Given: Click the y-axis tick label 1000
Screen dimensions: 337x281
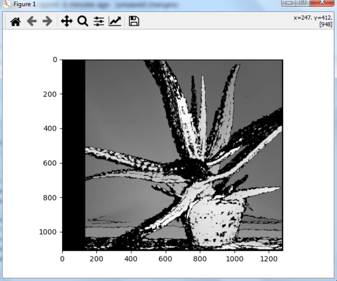Looking at the screenshot, I should coord(48,232).
